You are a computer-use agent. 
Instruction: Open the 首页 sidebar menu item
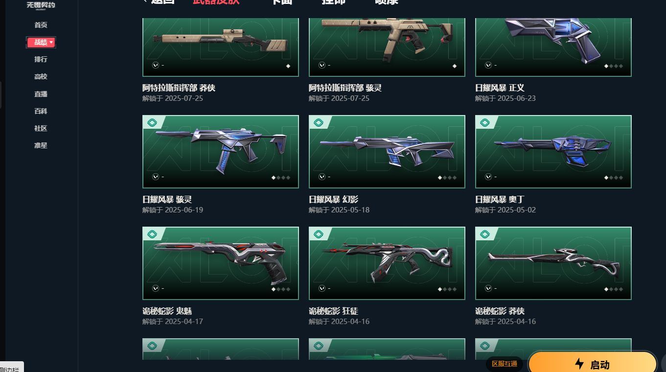41,25
